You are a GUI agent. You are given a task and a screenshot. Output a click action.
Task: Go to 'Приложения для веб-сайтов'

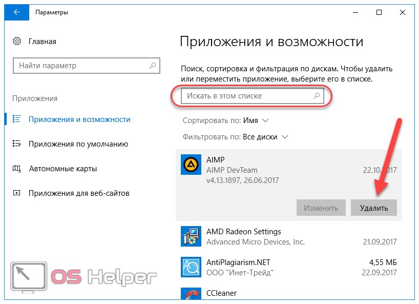pos(79,193)
